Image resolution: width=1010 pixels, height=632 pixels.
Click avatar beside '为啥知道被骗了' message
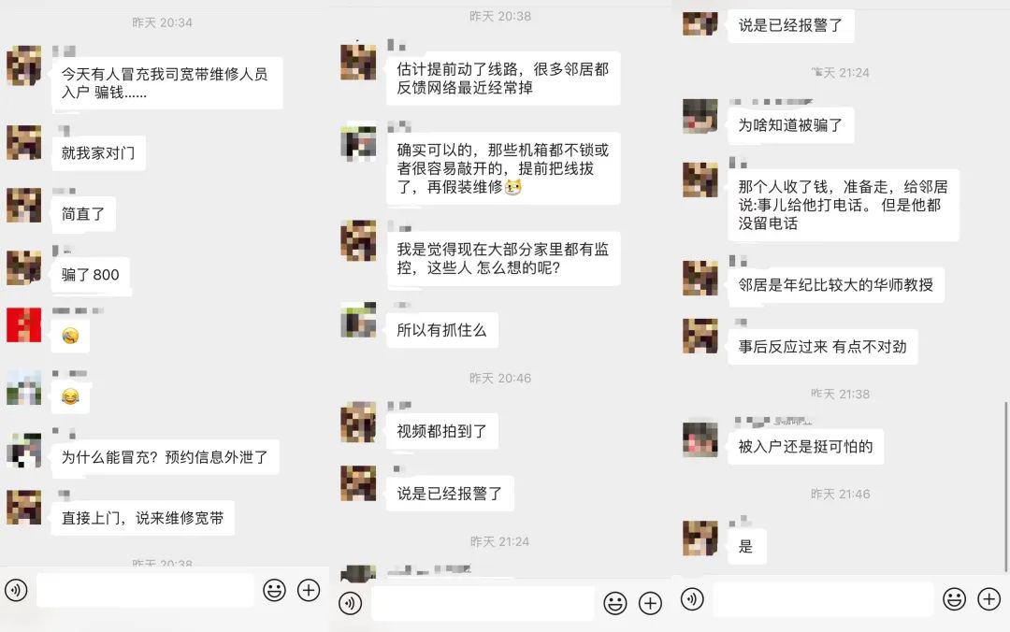pos(700,116)
